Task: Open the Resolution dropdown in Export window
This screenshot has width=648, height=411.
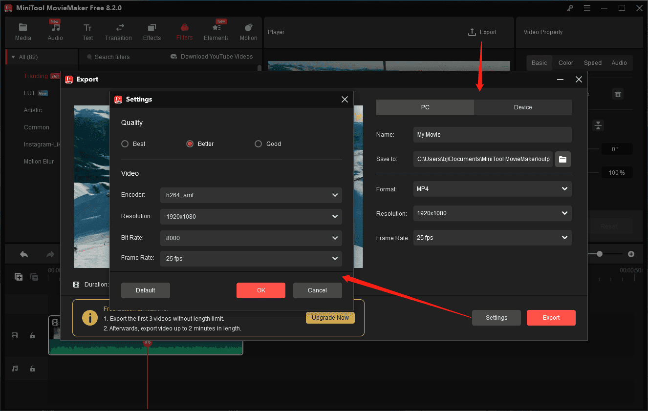Action: [x=493, y=213]
